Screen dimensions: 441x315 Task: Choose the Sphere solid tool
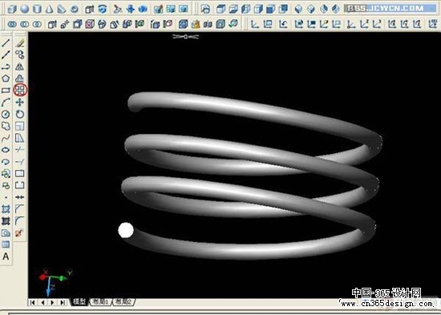25,10
